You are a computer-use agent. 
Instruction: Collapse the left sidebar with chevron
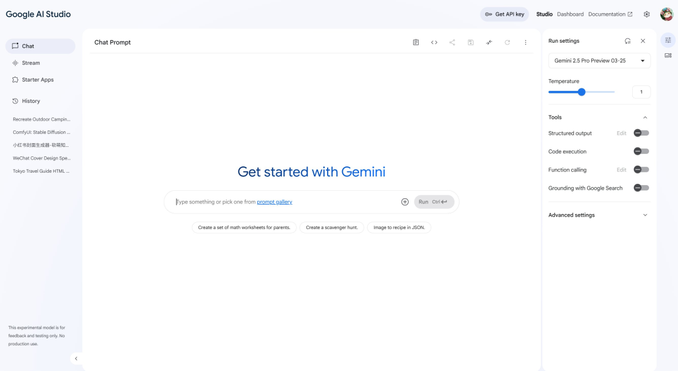(76, 358)
